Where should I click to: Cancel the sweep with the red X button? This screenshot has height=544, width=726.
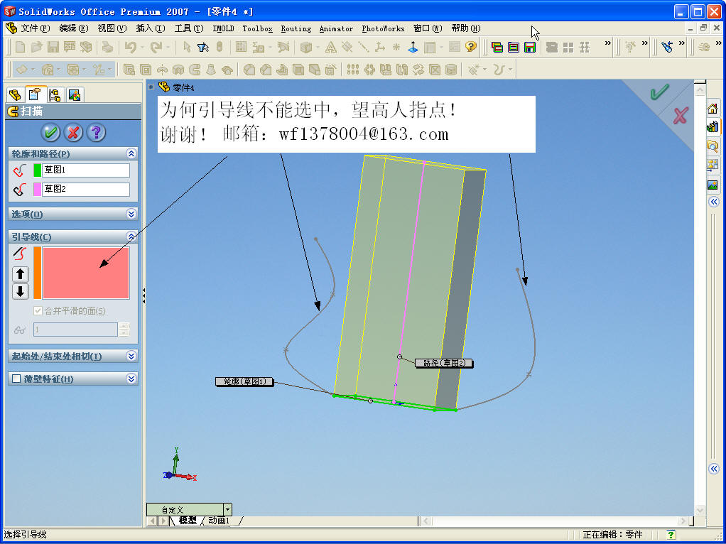tap(73, 133)
